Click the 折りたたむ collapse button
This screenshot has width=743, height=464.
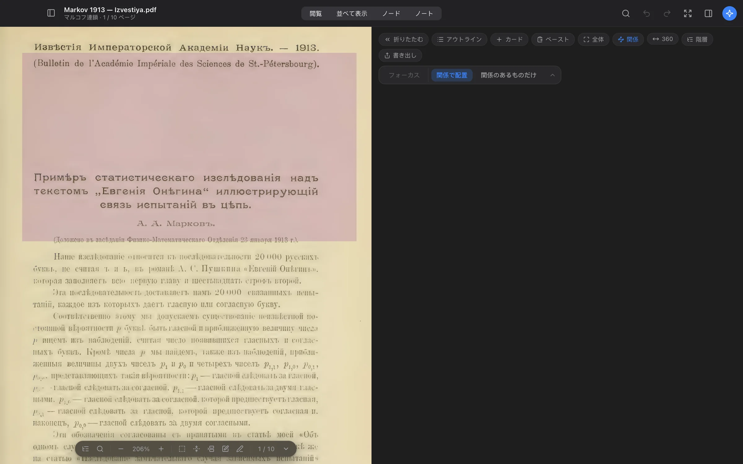pyautogui.click(x=404, y=39)
